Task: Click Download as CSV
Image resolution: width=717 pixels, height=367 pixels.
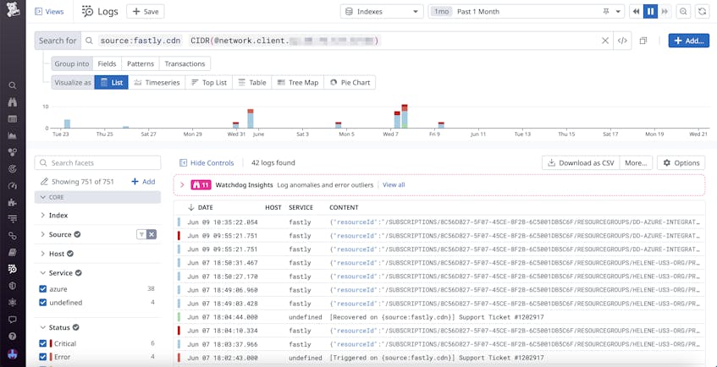Action: [581, 162]
